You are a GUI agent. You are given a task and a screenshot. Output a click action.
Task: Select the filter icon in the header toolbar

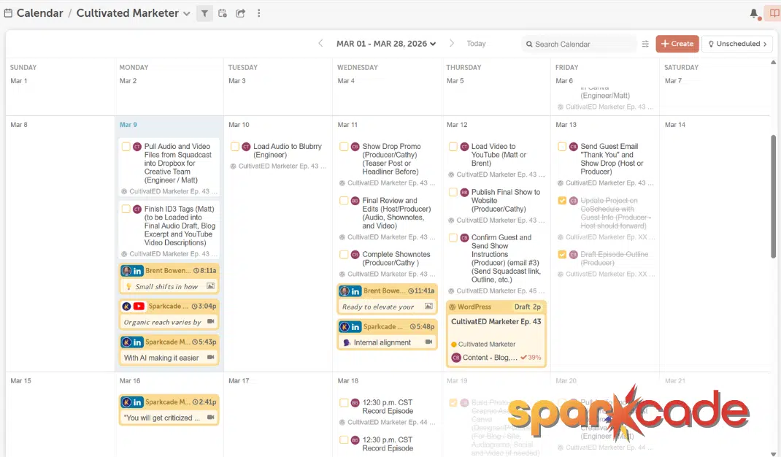pos(204,13)
